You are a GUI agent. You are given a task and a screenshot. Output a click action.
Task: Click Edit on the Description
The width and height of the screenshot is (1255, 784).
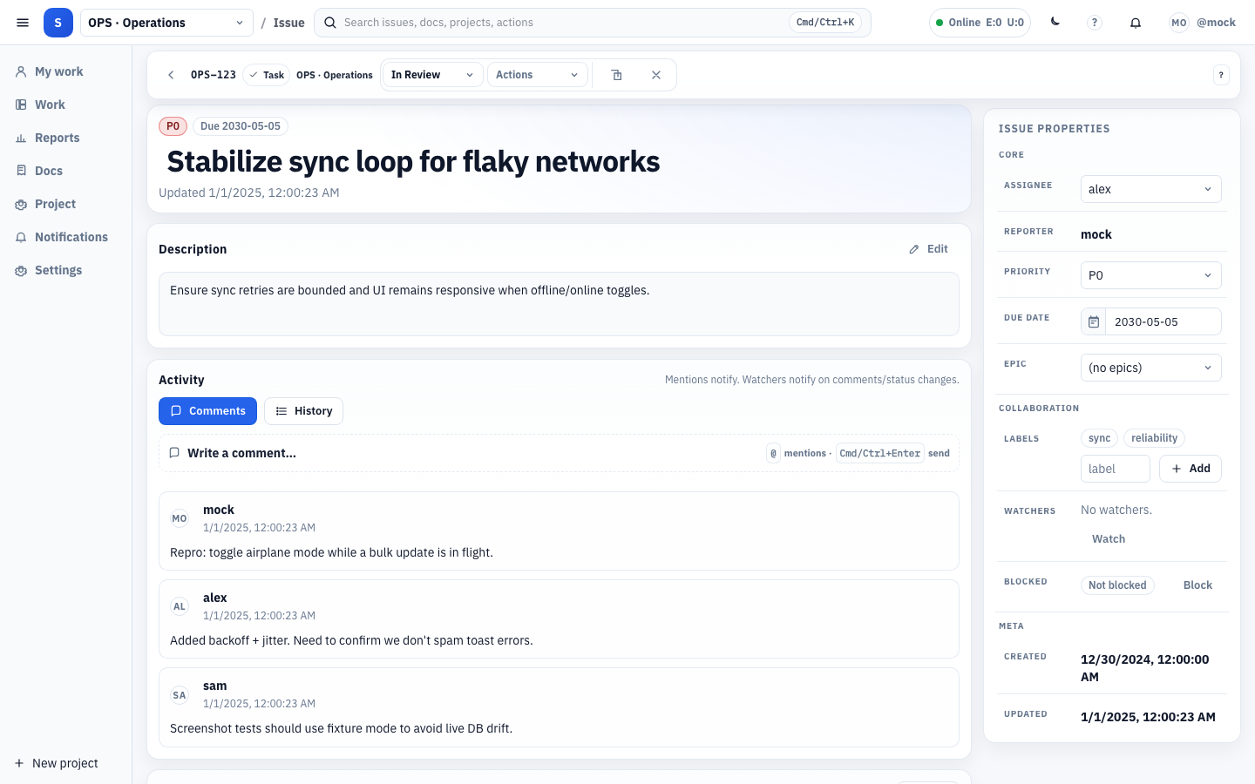coord(929,249)
